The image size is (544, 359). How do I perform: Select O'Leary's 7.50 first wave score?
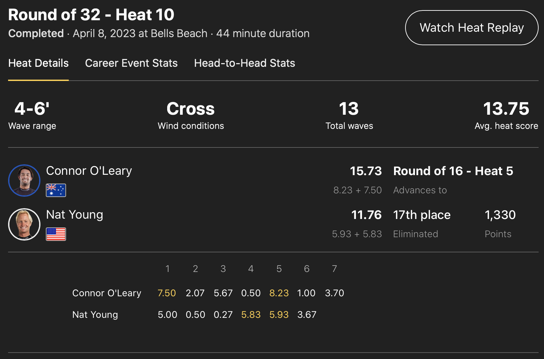pos(167,293)
